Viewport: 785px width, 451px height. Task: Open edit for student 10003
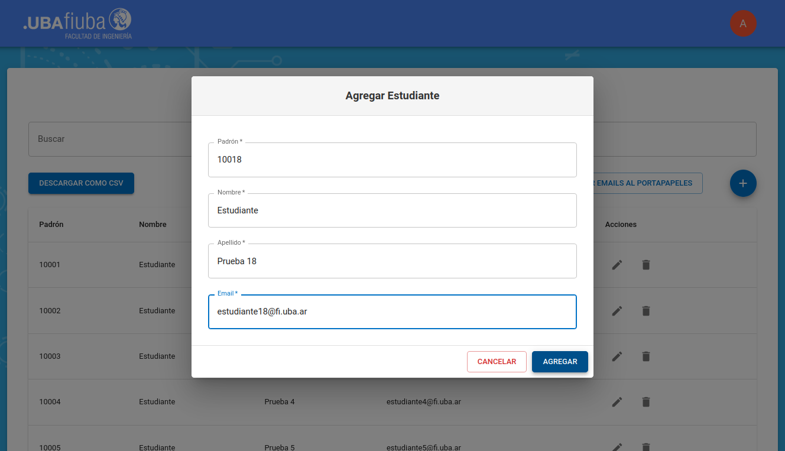tap(617, 356)
